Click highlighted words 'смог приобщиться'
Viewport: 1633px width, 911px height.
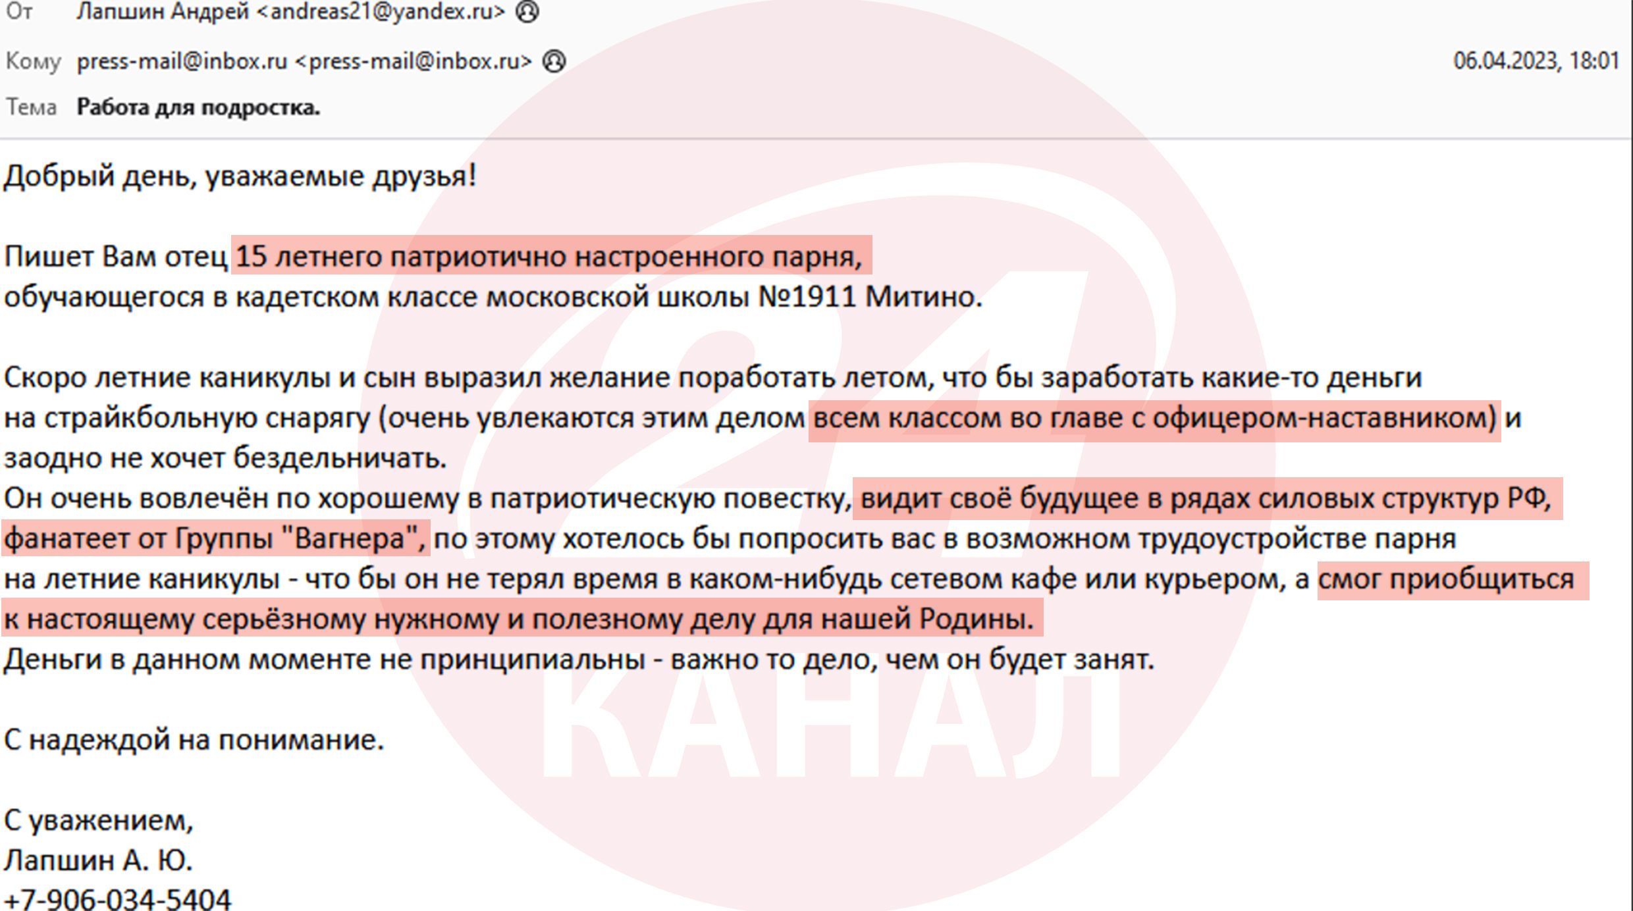coord(1445,579)
